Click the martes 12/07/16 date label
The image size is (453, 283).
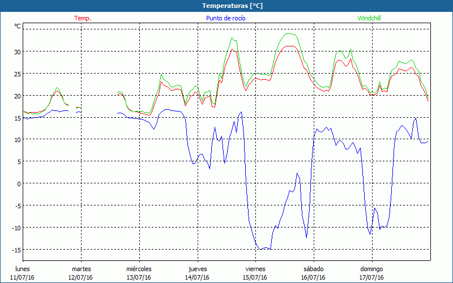click(x=81, y=273)
